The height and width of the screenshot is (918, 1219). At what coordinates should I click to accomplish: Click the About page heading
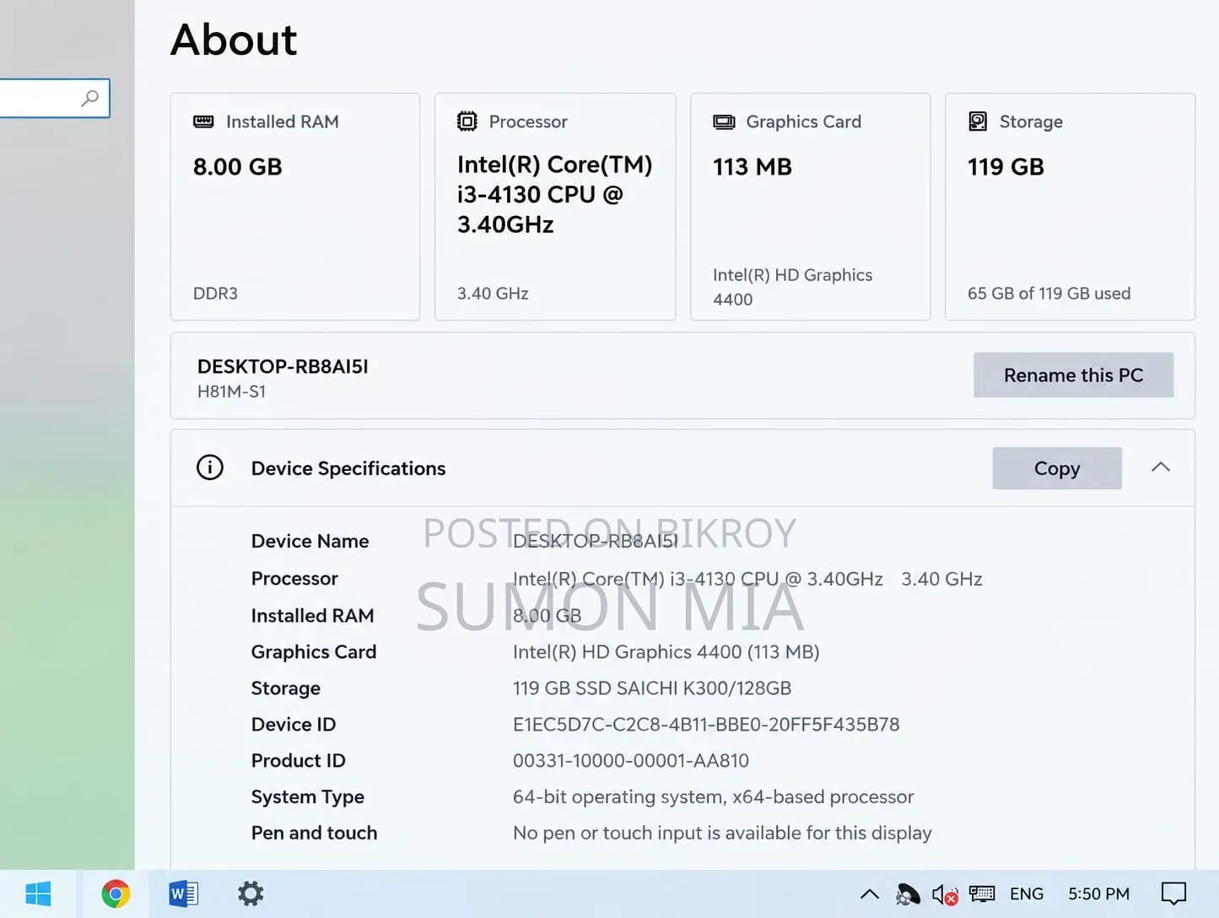(234, 40)
